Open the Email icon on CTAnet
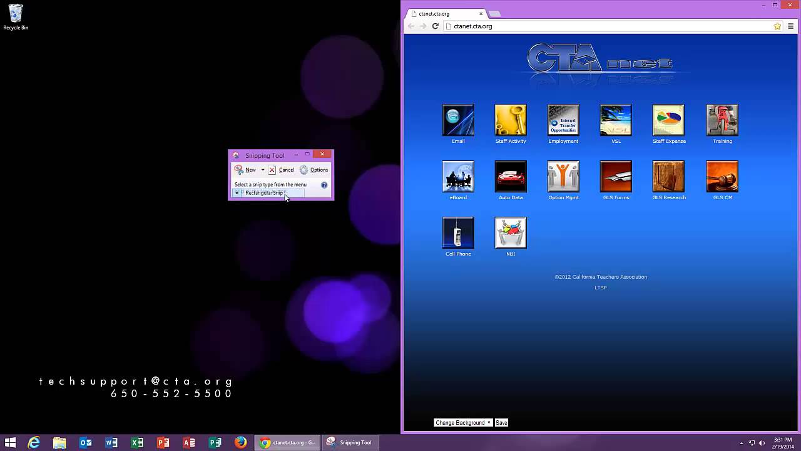 pos(458,120)
